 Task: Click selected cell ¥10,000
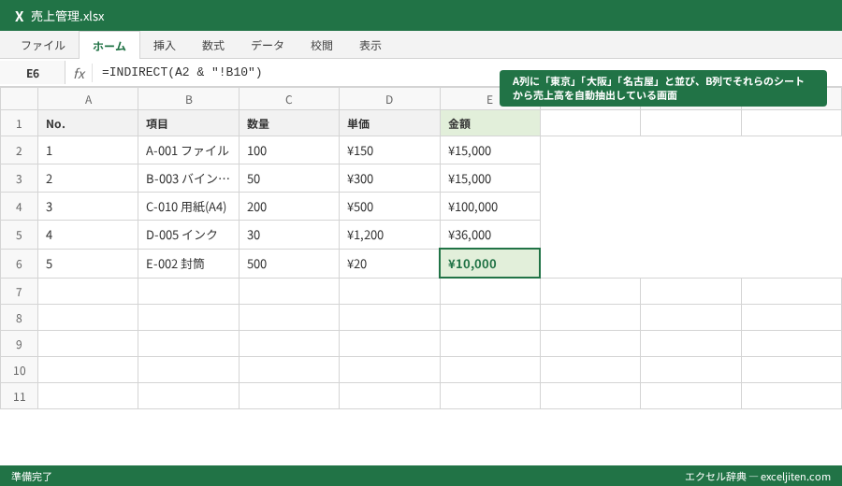[x=489, y=264]
